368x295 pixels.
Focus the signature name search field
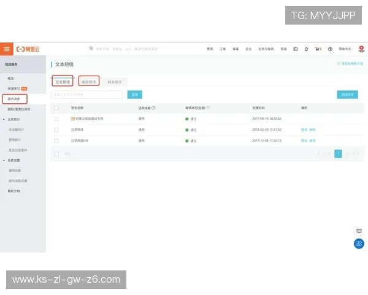point(86,95)
